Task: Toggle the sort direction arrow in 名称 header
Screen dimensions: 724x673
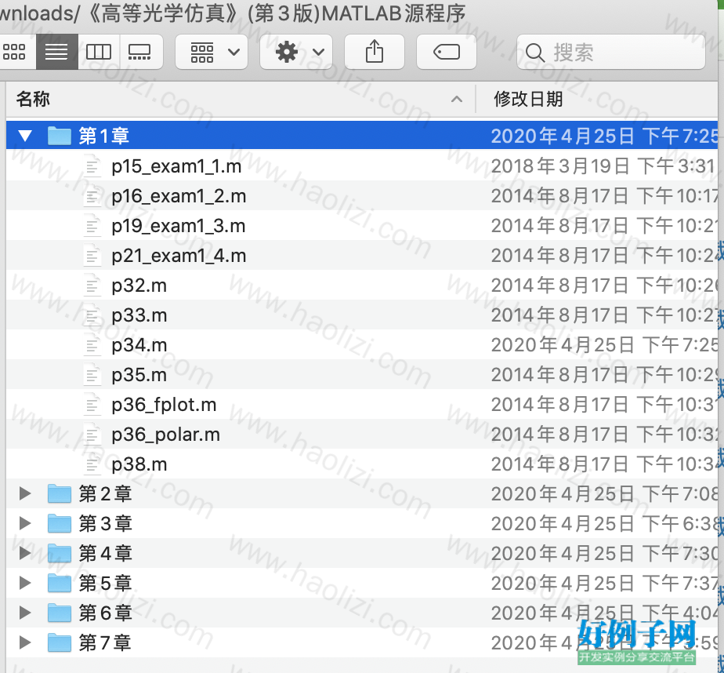Action: tap(456, 99)
